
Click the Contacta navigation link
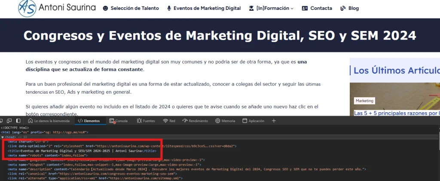317,8
